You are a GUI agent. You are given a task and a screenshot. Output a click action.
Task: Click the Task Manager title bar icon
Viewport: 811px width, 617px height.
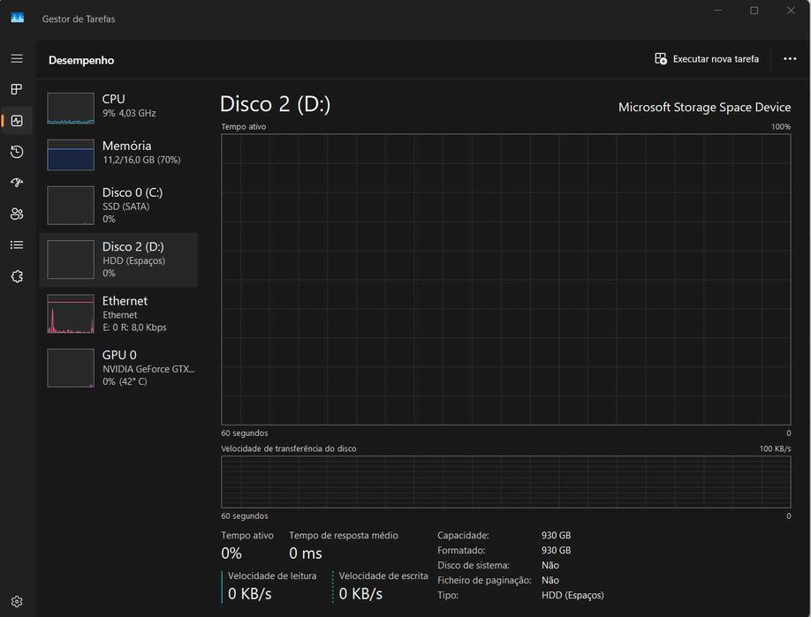coord(18,18)
